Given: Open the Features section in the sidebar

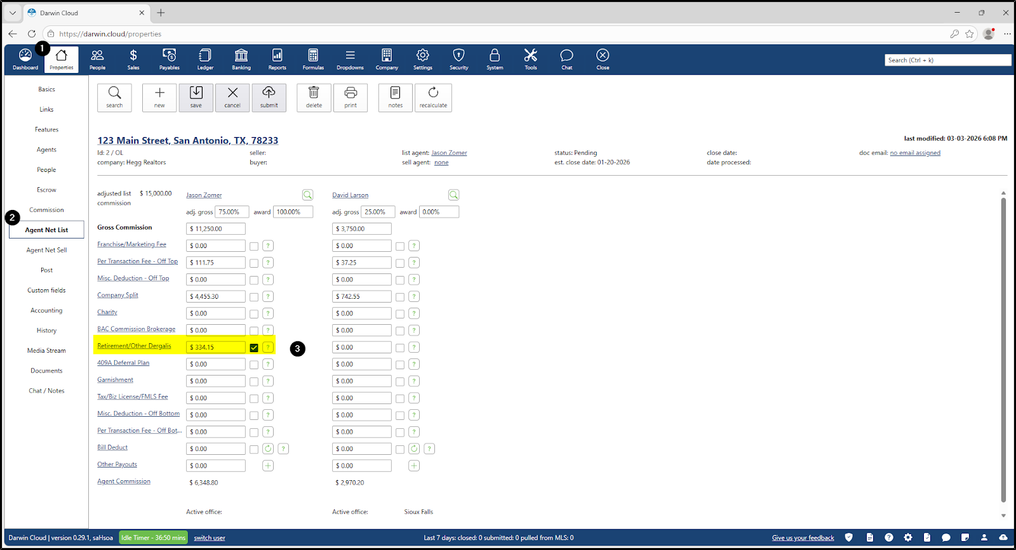Looking at the screenshot, I should point(46,129).
